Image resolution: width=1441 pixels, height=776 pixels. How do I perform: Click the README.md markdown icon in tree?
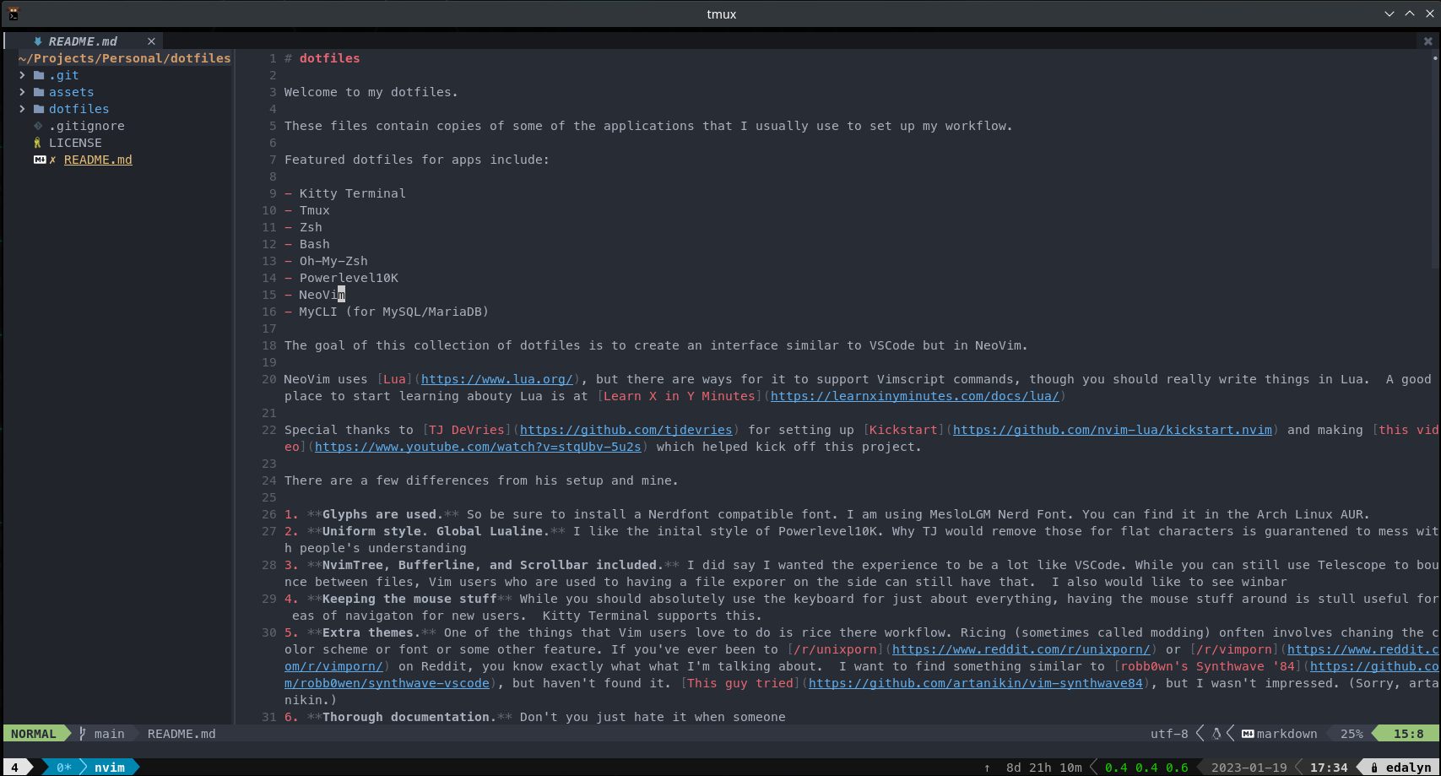coord(39,160)
